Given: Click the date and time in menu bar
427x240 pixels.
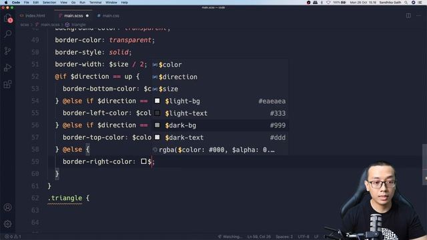Looking at the screenshot, I should click(363, 3).
